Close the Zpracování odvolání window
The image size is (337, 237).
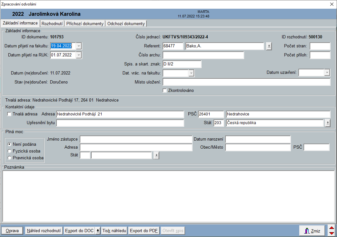point(332,4)
